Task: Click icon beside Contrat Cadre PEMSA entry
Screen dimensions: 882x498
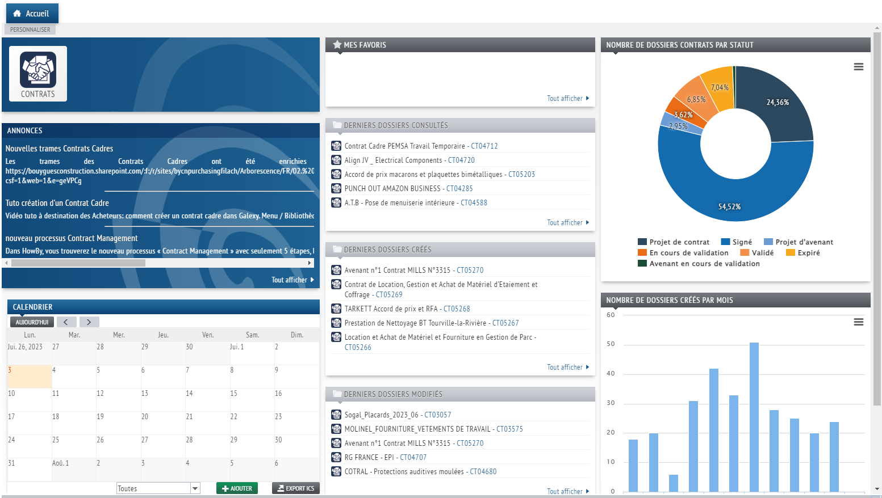Action: click(336, 146)
